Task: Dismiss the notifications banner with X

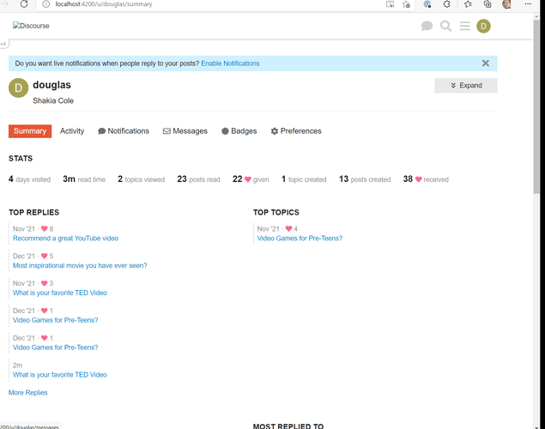Action: 486,63
